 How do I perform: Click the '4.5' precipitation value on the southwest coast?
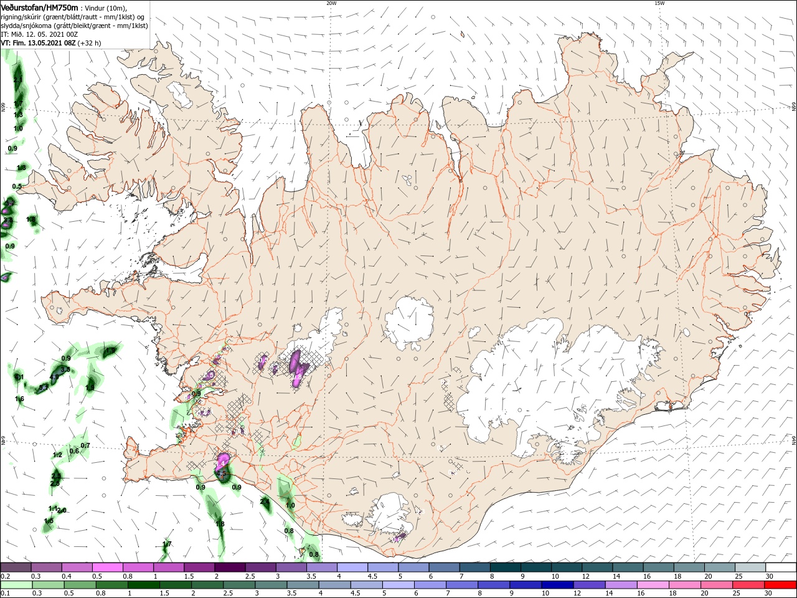[220, 474]
